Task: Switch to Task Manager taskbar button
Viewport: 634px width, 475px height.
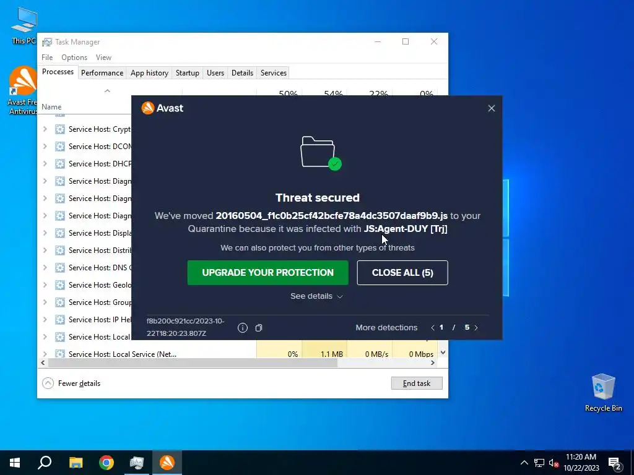Action: pyautogui.click(x=137, y=463)
